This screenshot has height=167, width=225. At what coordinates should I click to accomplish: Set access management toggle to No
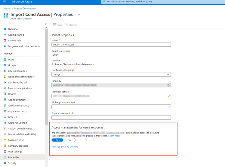[69, 140]
